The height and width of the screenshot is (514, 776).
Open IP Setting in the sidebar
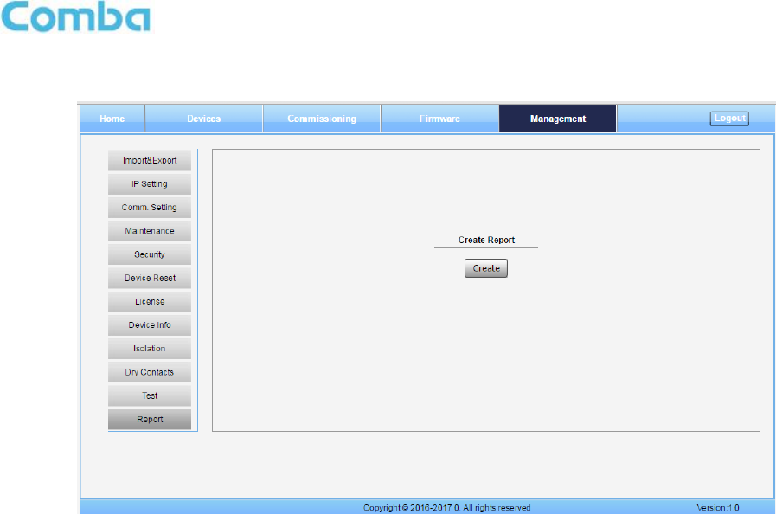tap(150, 183)
